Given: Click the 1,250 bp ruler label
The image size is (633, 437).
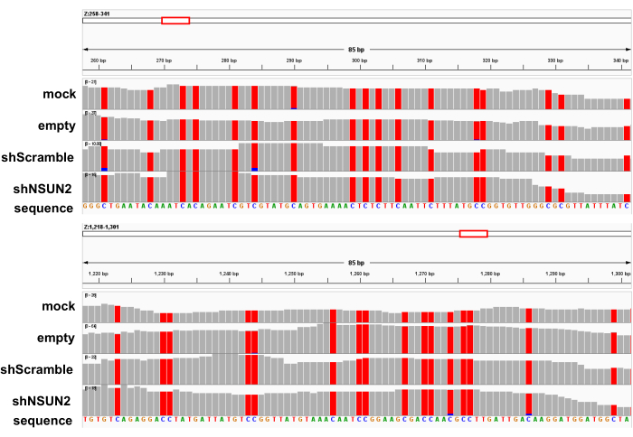Looking at the screenshot, I should pyautogui.click(x=294, y=274).
